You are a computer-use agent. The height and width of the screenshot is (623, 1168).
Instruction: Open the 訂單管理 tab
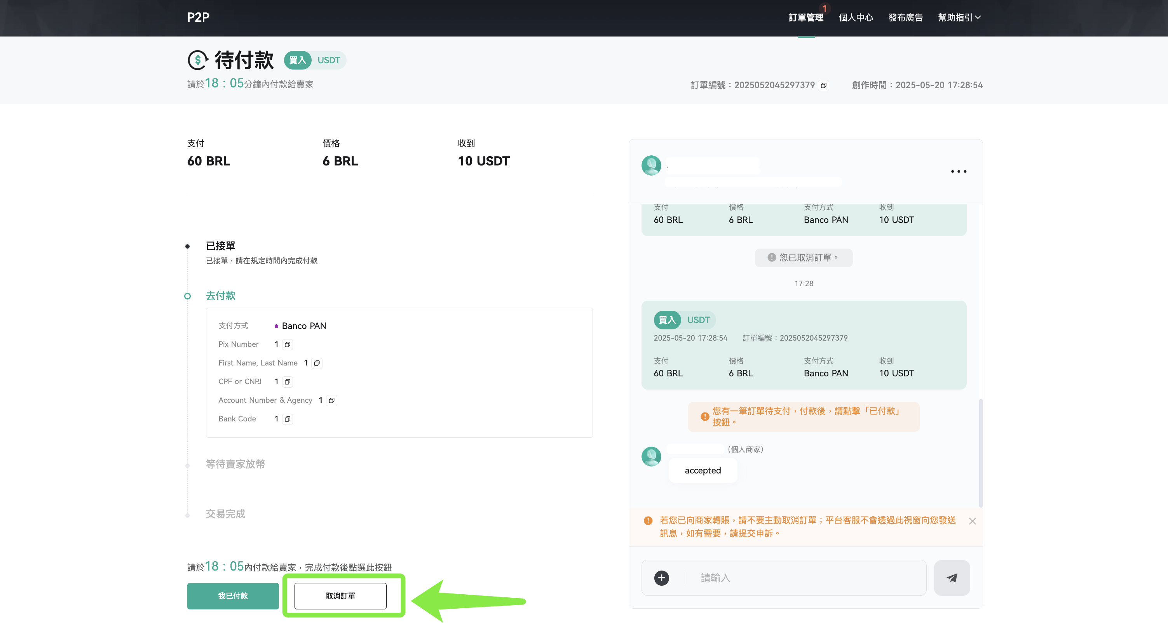click(x=806, y=17)
